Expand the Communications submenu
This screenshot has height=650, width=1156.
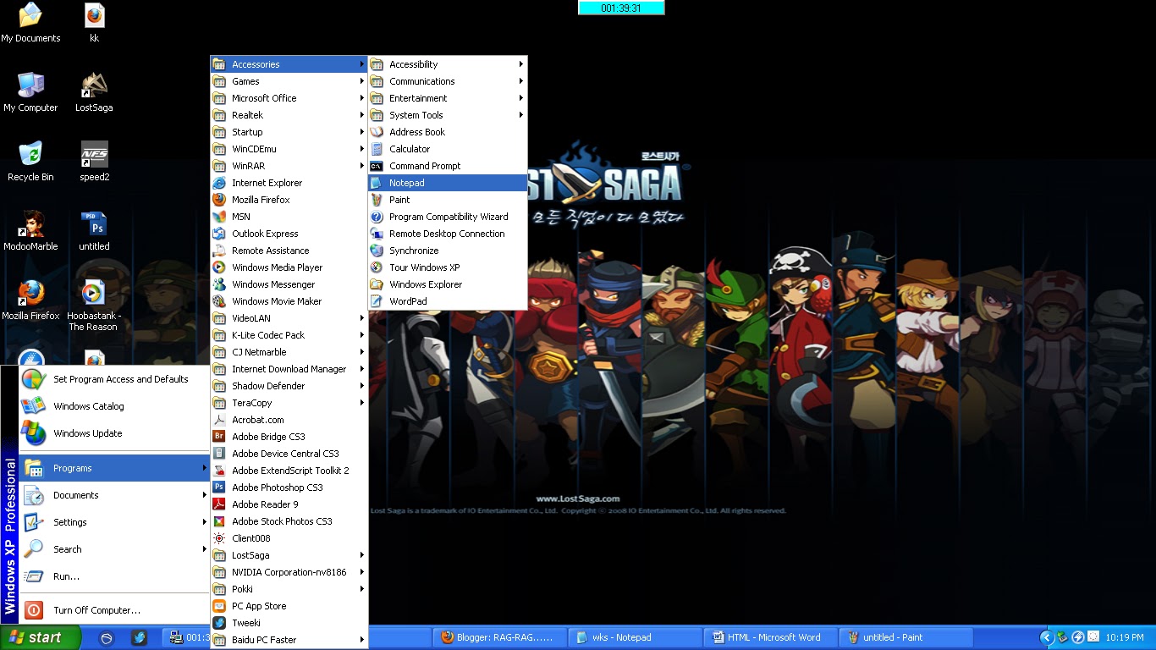pyautogui.click(x=448, y=81)
